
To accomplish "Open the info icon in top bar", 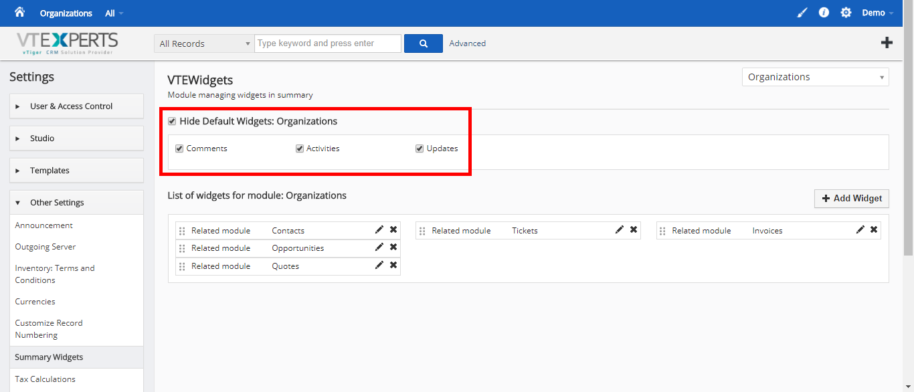I will [x=824, y=13].
